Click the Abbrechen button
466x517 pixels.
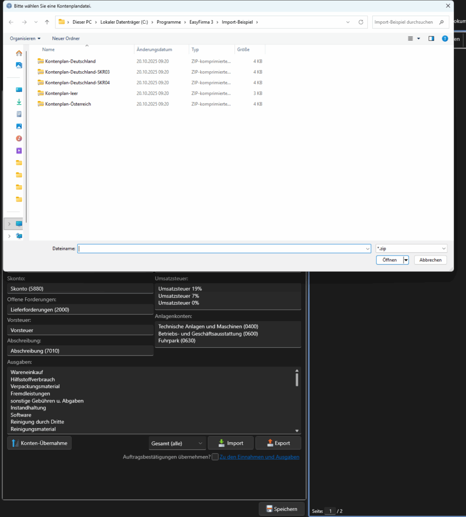click(x=430, y=260)
